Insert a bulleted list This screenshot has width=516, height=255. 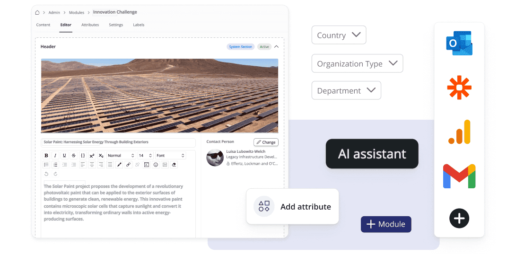[x=46, y=165]
